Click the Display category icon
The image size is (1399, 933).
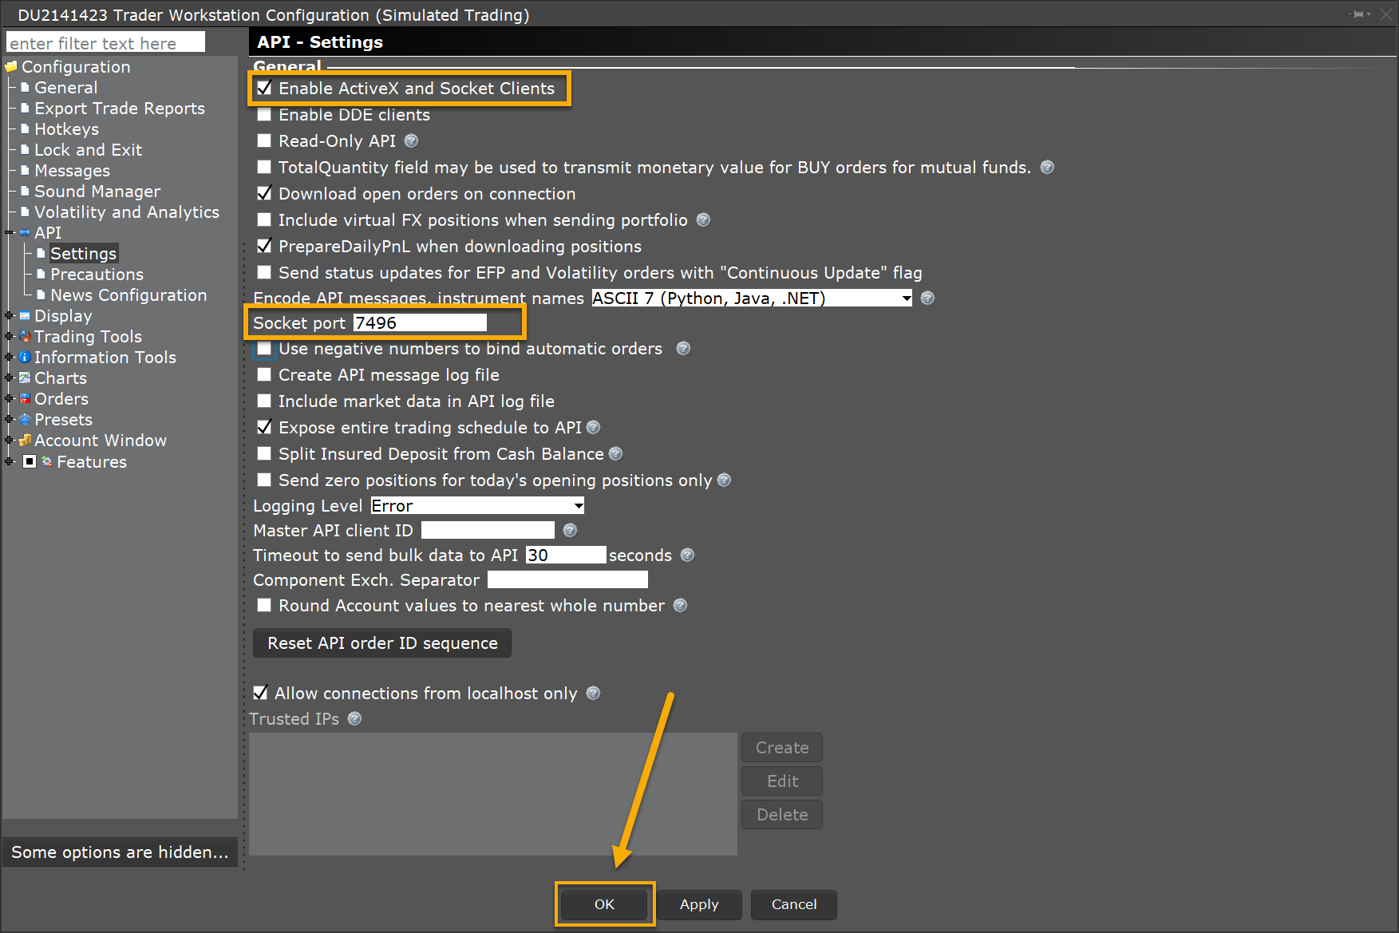point(25,315)
